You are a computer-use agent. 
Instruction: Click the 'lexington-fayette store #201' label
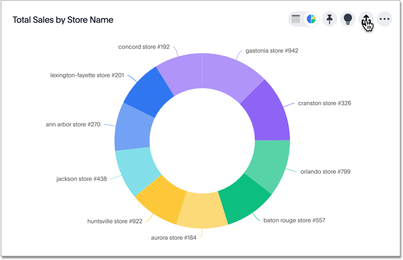pyautogui.click(x=87, y=75)
